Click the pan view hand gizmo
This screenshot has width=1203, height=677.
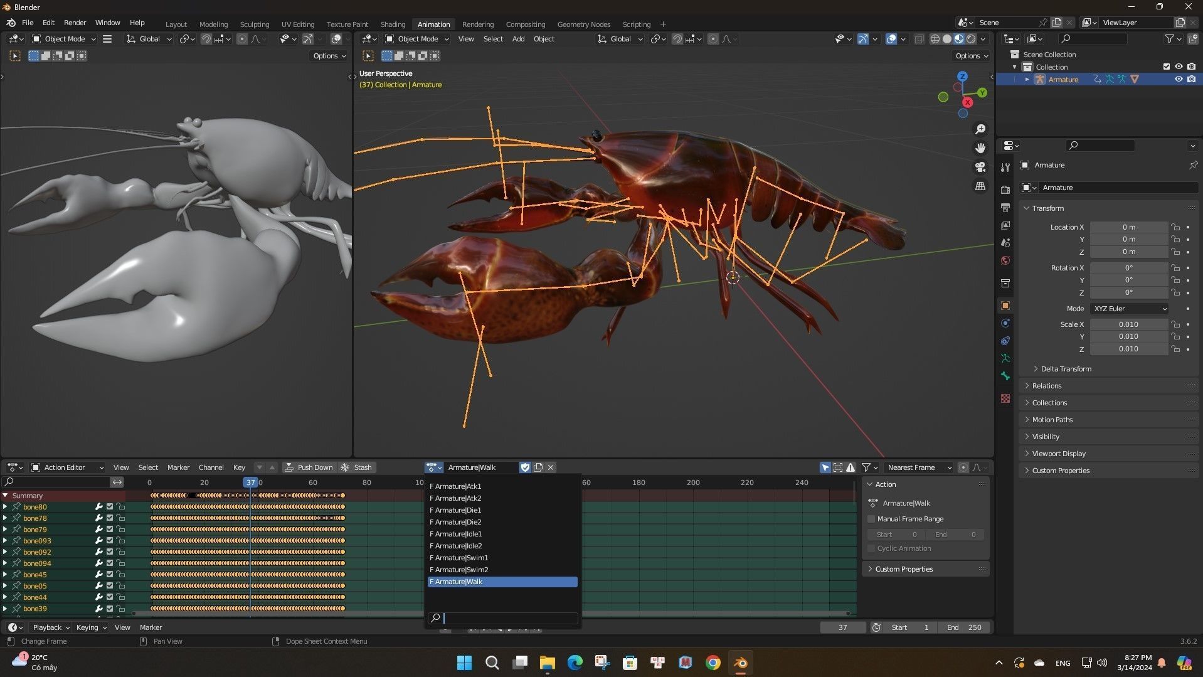[980, 148]
